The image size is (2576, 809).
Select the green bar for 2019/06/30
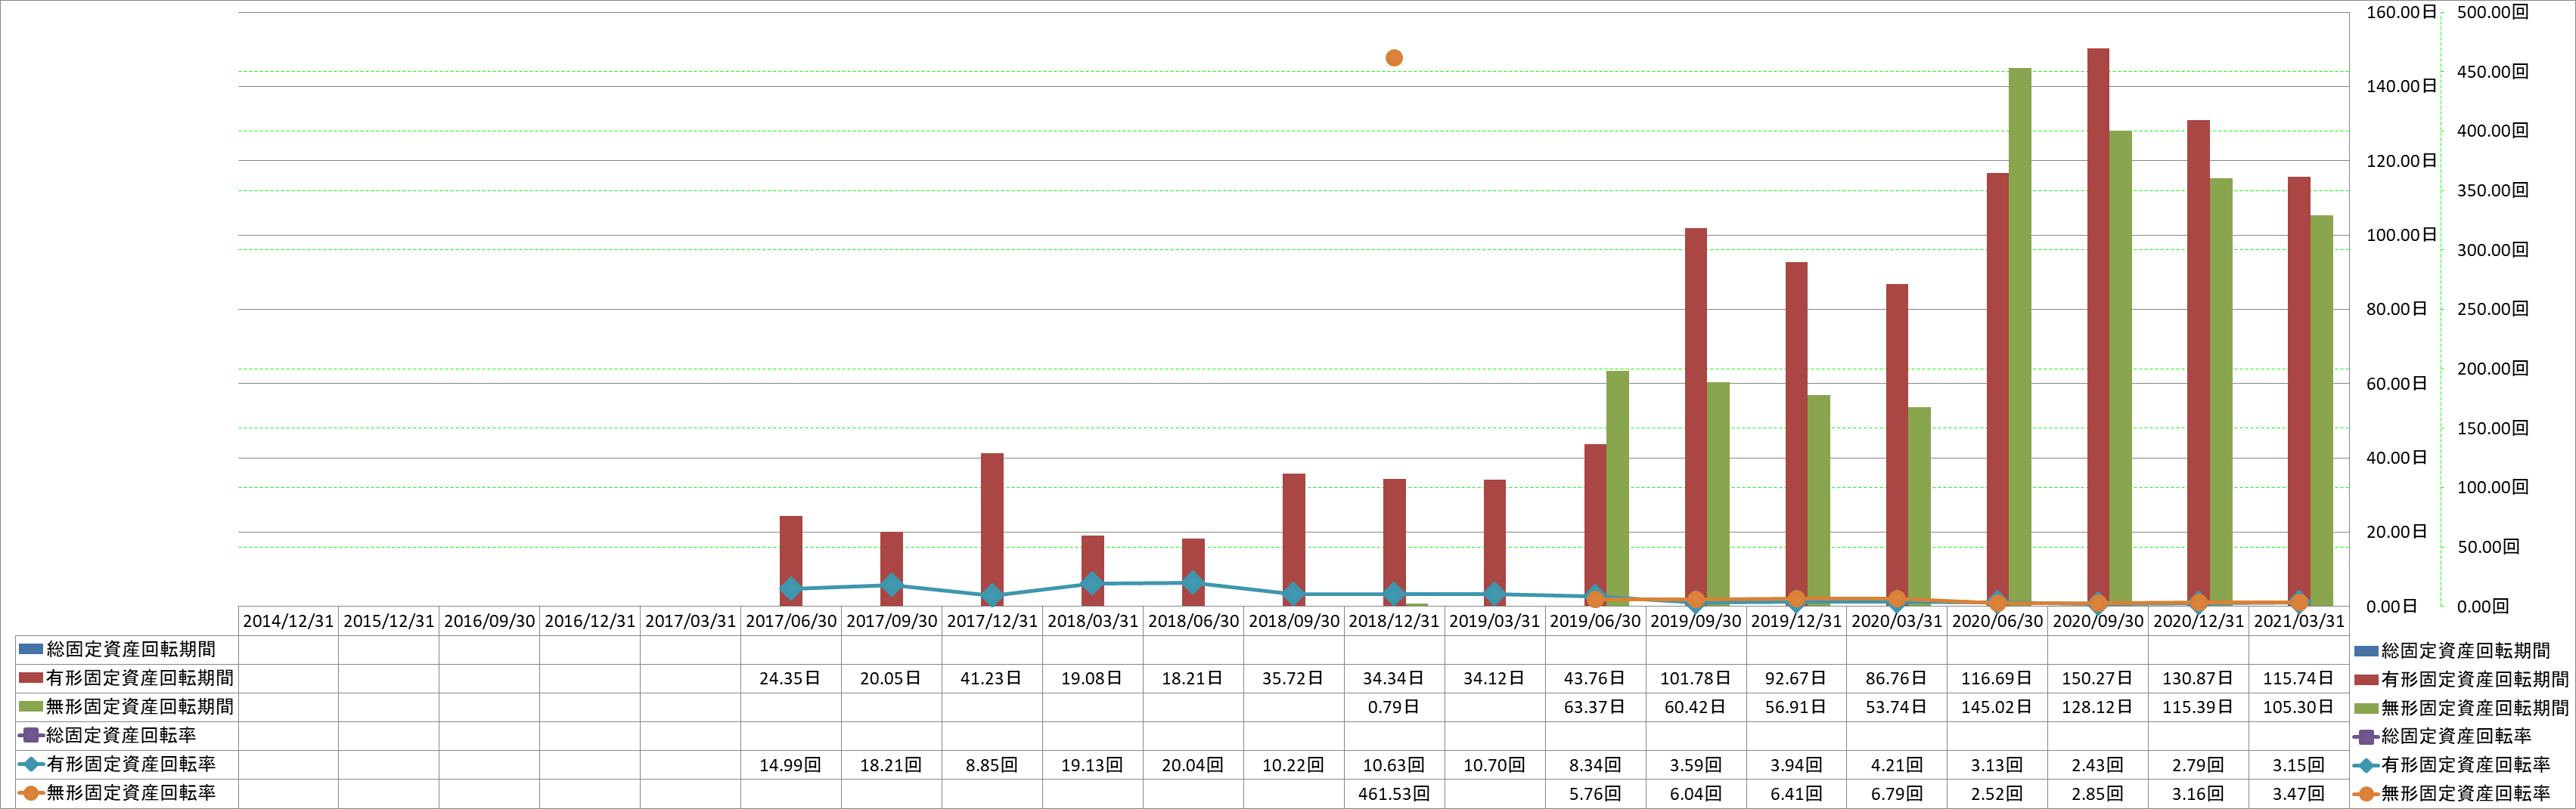(1617, 489)
